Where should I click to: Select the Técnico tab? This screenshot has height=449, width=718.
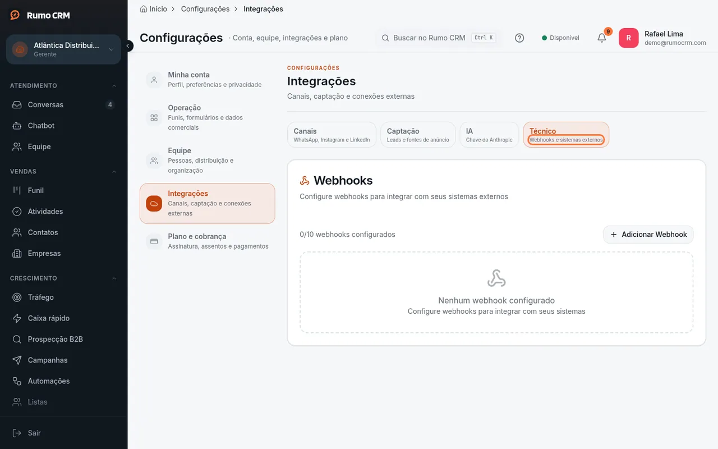pos(566,135)
